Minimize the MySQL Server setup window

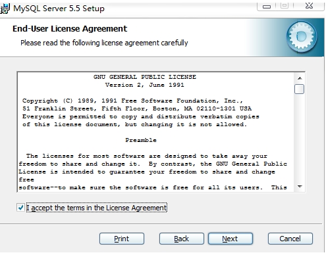[267, 7]
